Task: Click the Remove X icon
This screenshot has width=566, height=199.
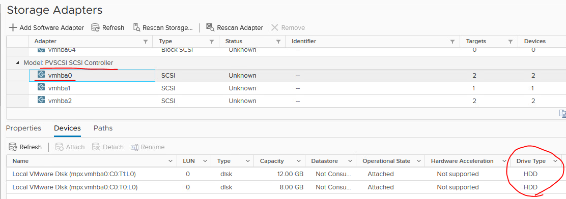Action: [x=275, y=28]
